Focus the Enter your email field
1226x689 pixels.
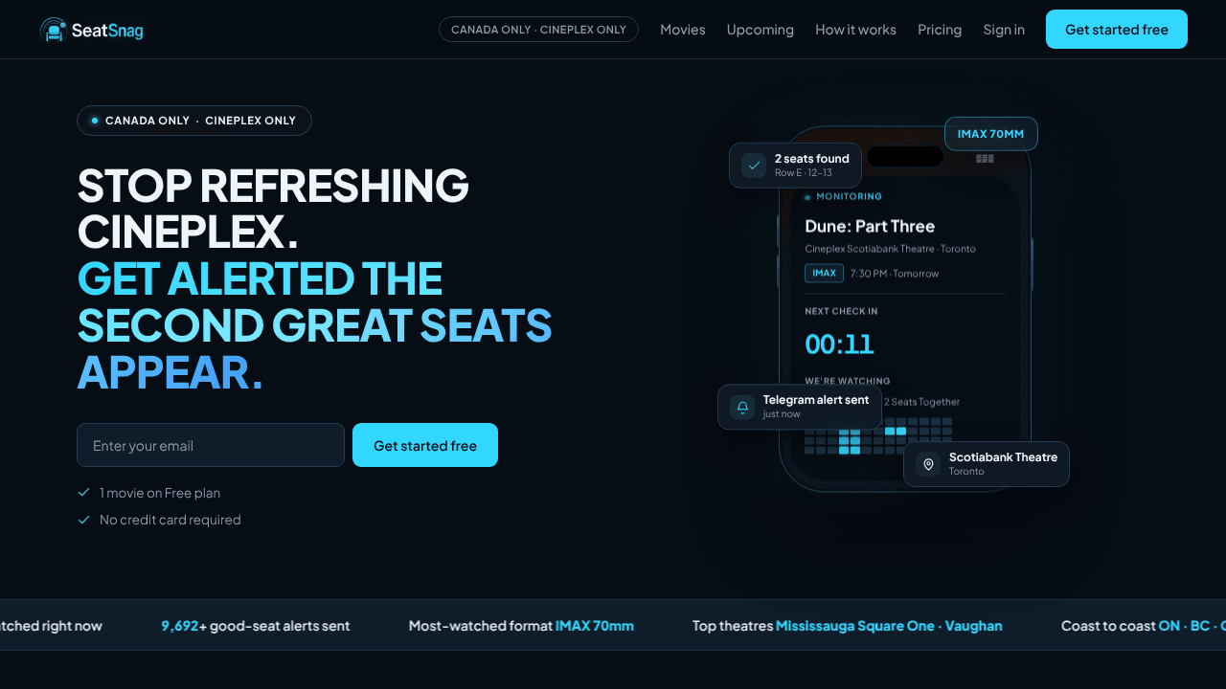[x=211, y=445]
